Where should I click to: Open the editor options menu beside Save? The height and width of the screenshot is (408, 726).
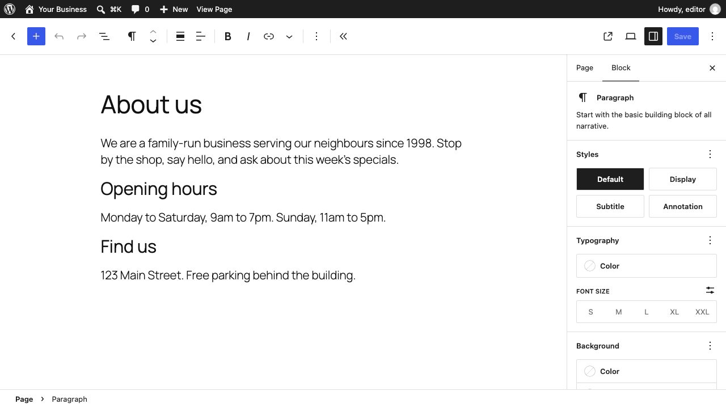click(712, 36)
